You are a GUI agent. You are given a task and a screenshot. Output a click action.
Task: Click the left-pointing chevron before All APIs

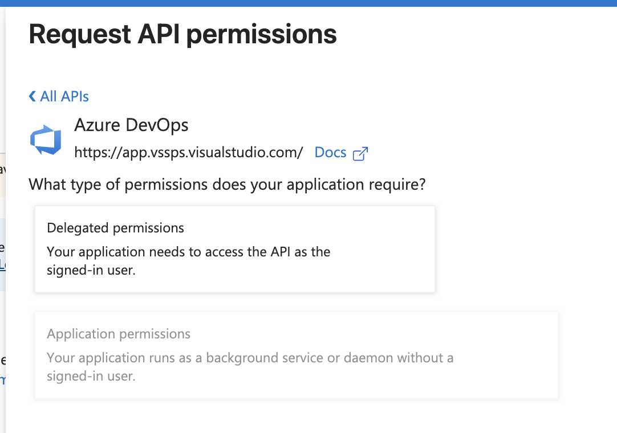click(32, 96)
